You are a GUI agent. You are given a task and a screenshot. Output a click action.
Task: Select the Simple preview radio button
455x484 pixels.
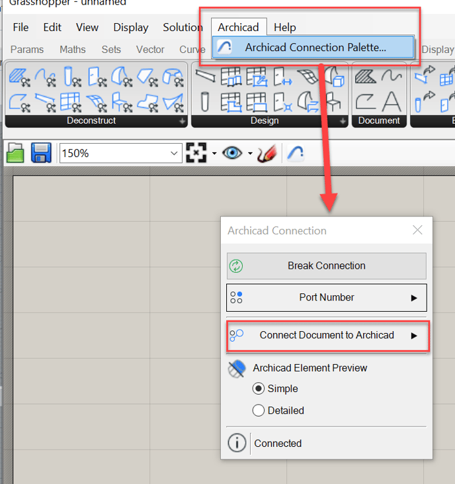point(259,389)
